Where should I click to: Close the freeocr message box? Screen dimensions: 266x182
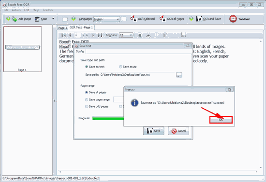click(230, 89)
